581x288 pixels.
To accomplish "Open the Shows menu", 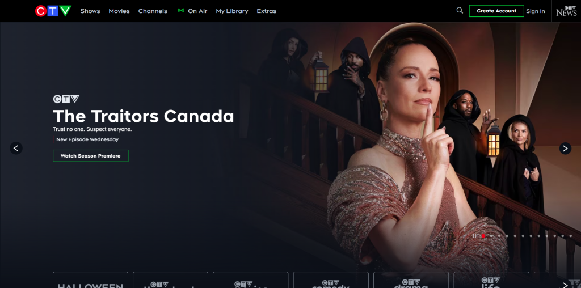I will coord(90,11).
